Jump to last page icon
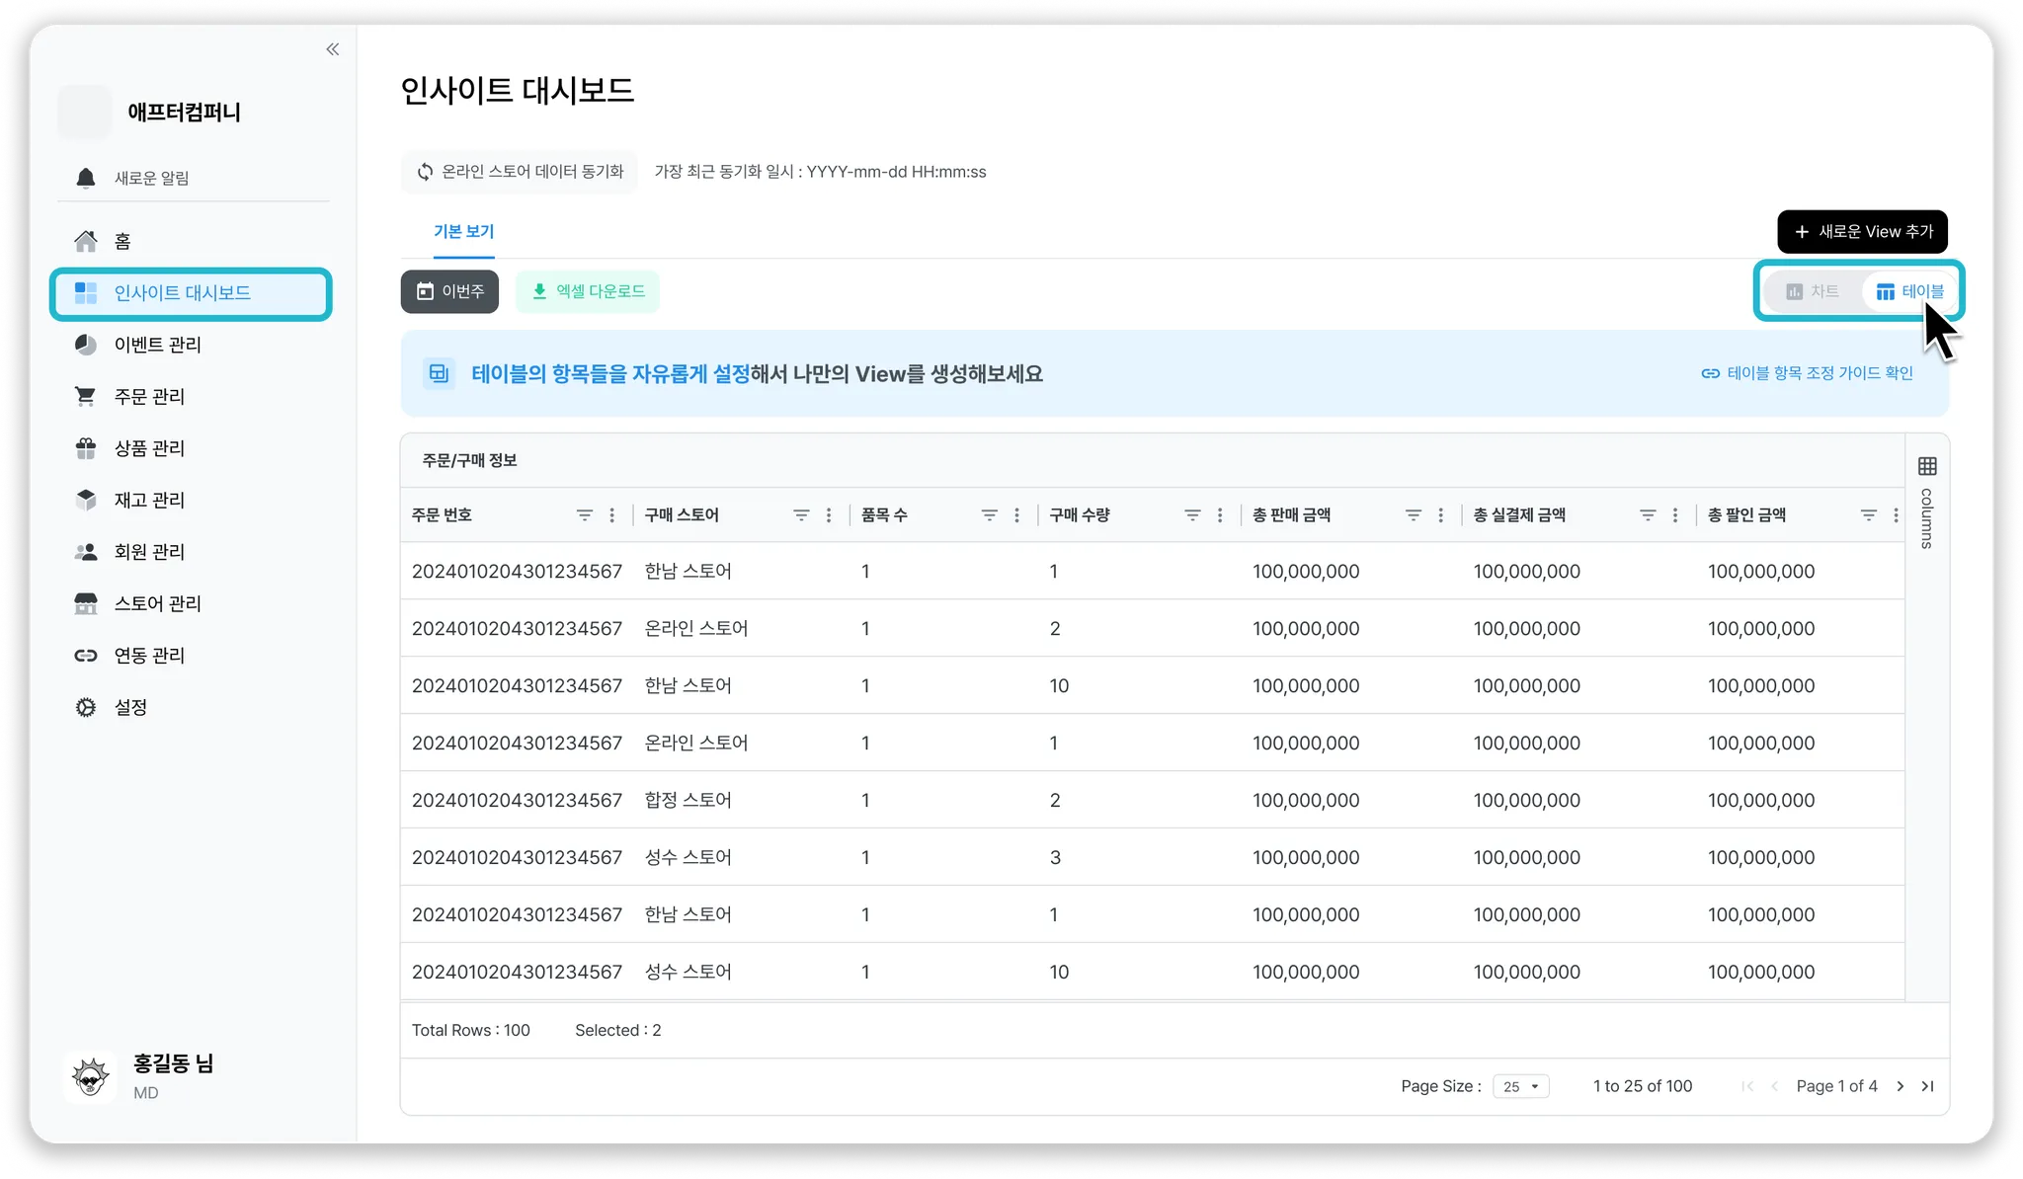The image size is (2023, 1179). coord(1927,1086)
